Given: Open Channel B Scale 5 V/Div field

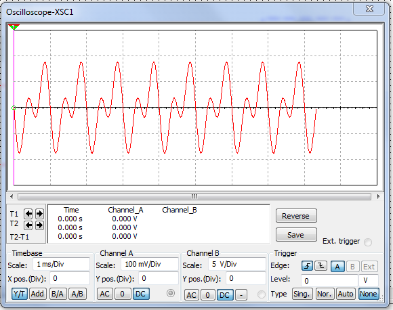Looking at the screenshot, I should [237, 264].
